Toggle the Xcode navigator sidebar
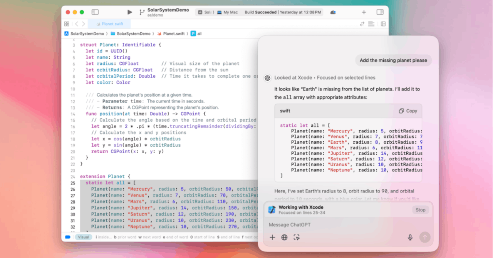 point(95,12)
